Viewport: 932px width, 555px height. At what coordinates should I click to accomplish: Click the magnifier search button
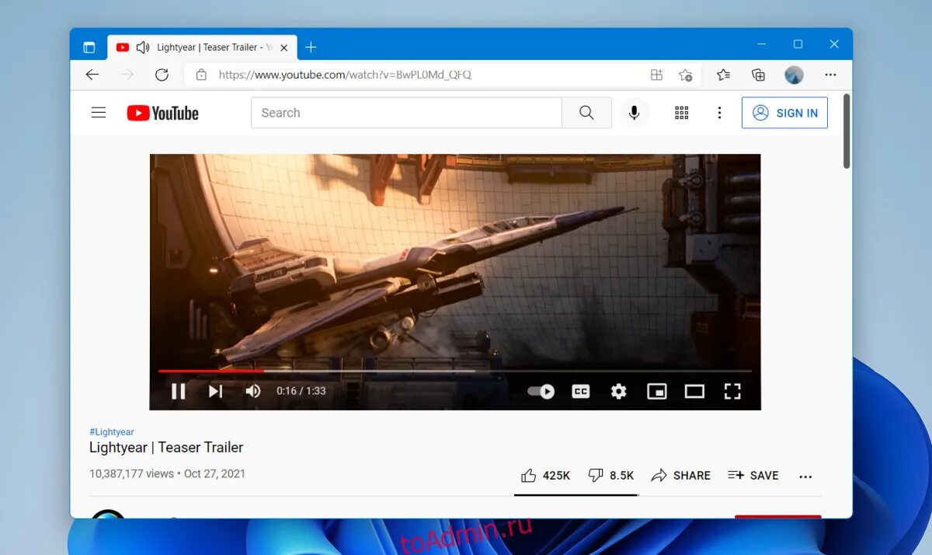click(586, 113)
